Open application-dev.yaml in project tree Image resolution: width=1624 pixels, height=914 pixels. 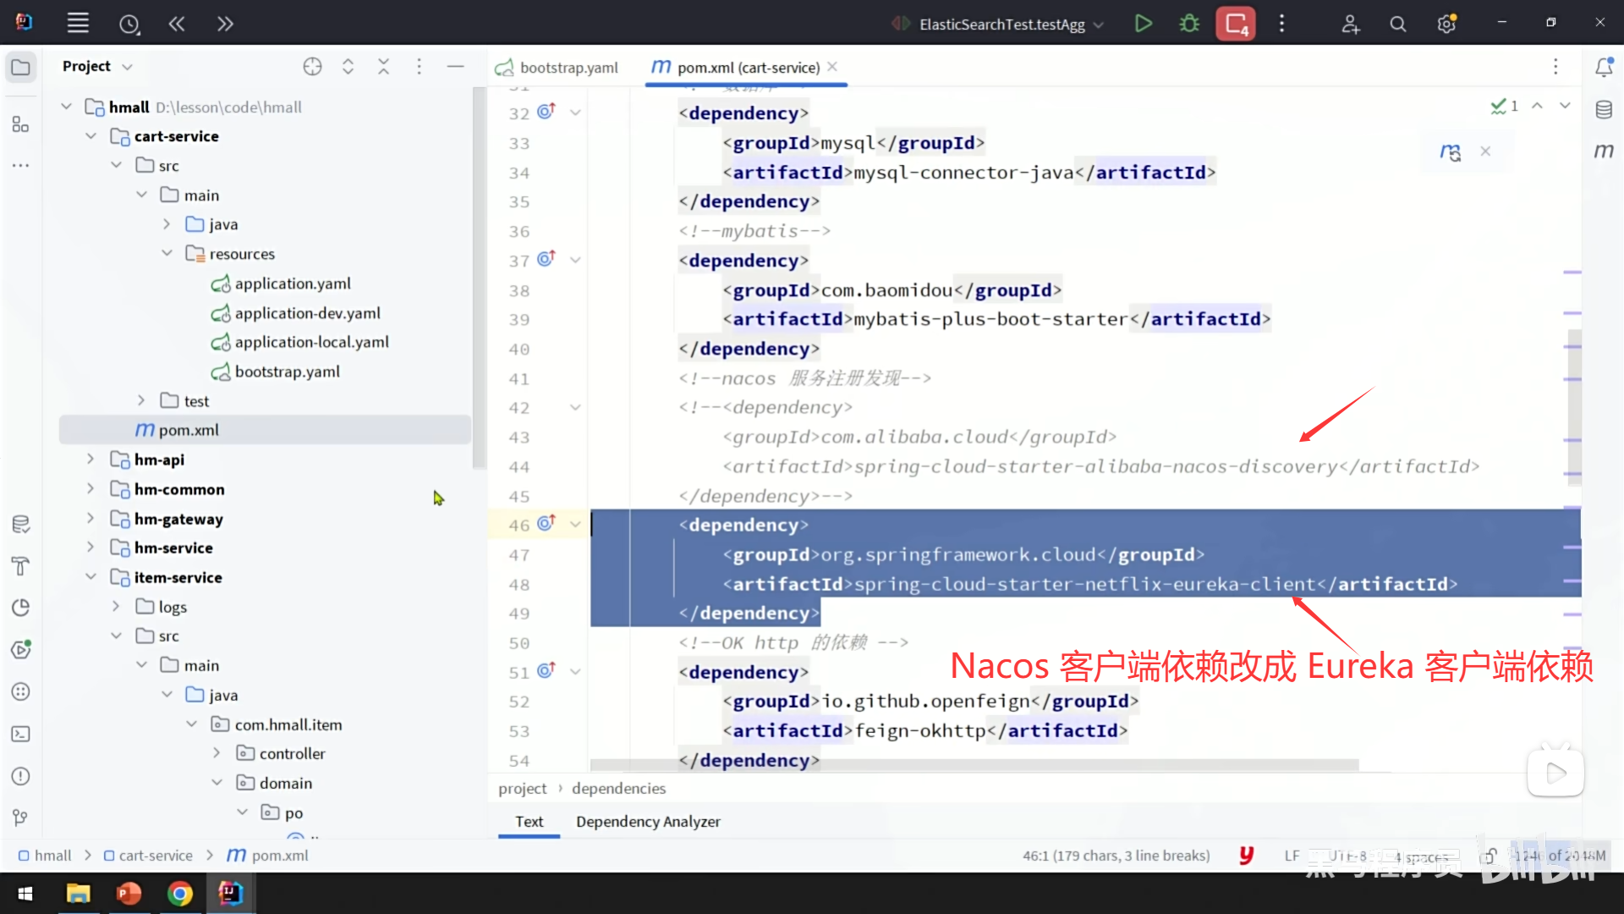tap(307, 313)
